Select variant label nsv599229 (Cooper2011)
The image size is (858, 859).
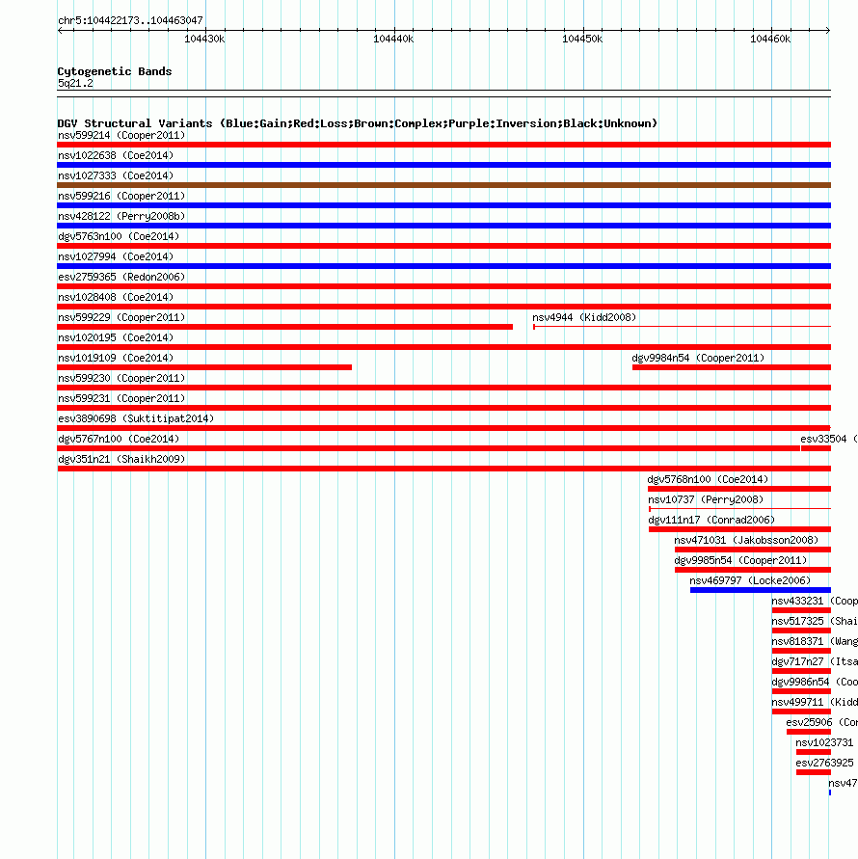(121, 318)
